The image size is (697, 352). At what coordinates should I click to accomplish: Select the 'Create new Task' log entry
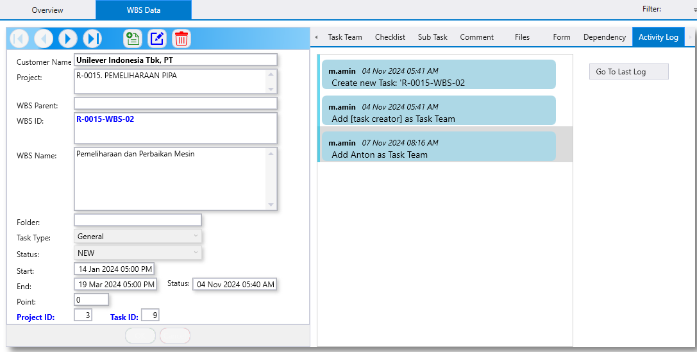point(439,74)
